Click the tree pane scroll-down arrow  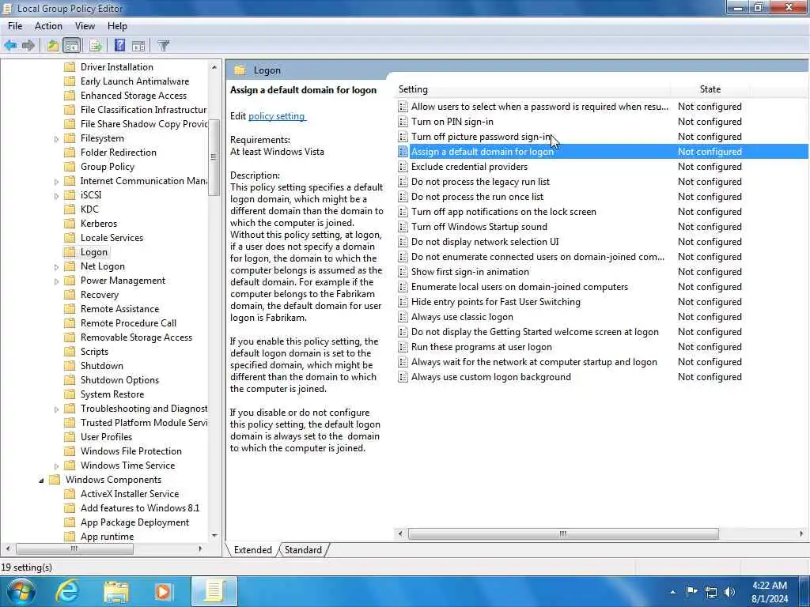point(214,536)
